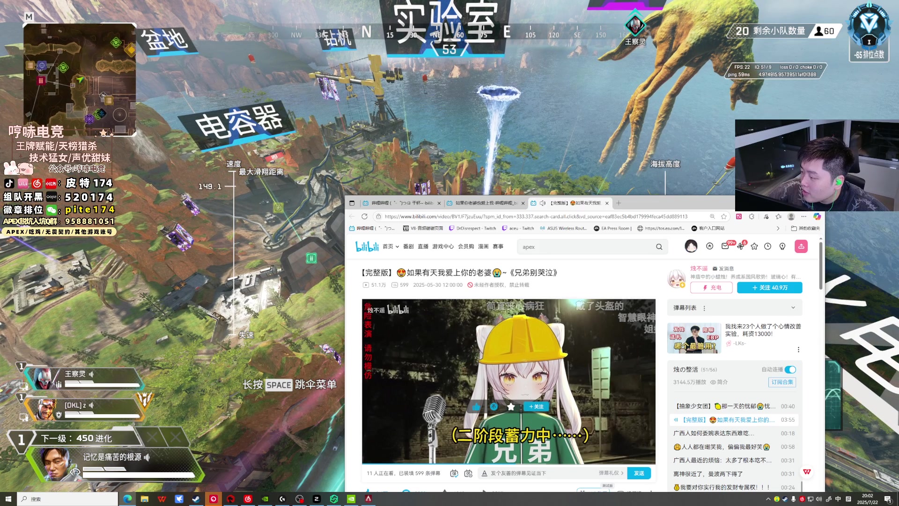Click the Windows Start button

[8, 499]
